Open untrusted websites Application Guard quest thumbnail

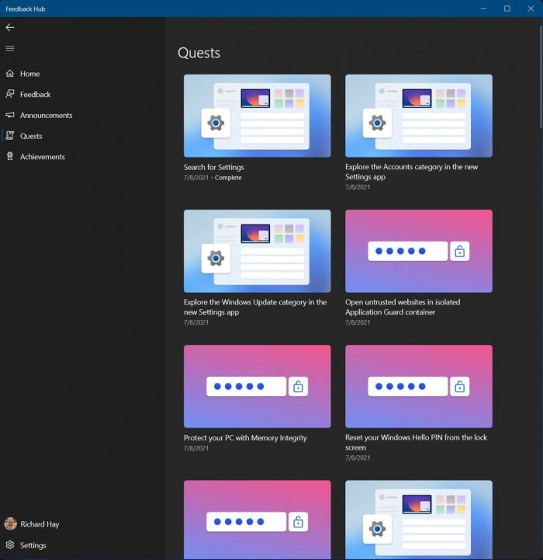pos(418,251)
